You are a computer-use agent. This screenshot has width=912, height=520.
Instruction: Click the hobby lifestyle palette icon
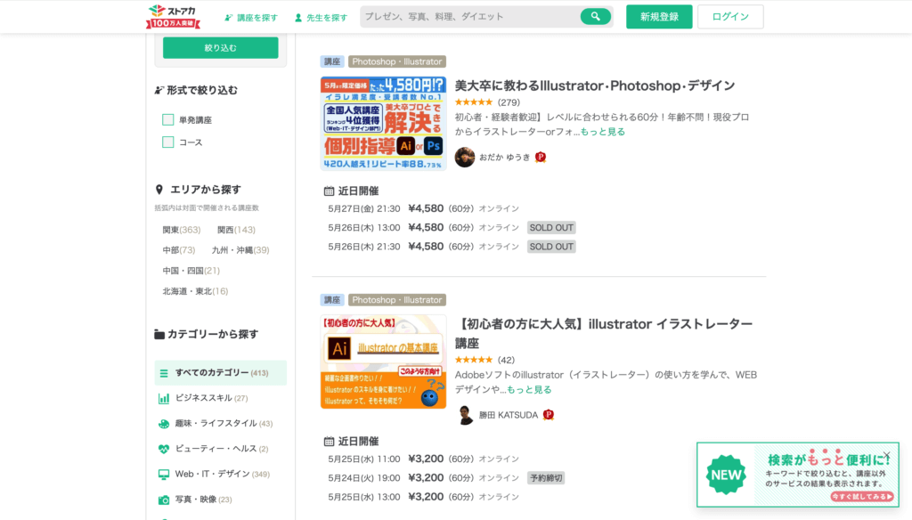point(164,424)
